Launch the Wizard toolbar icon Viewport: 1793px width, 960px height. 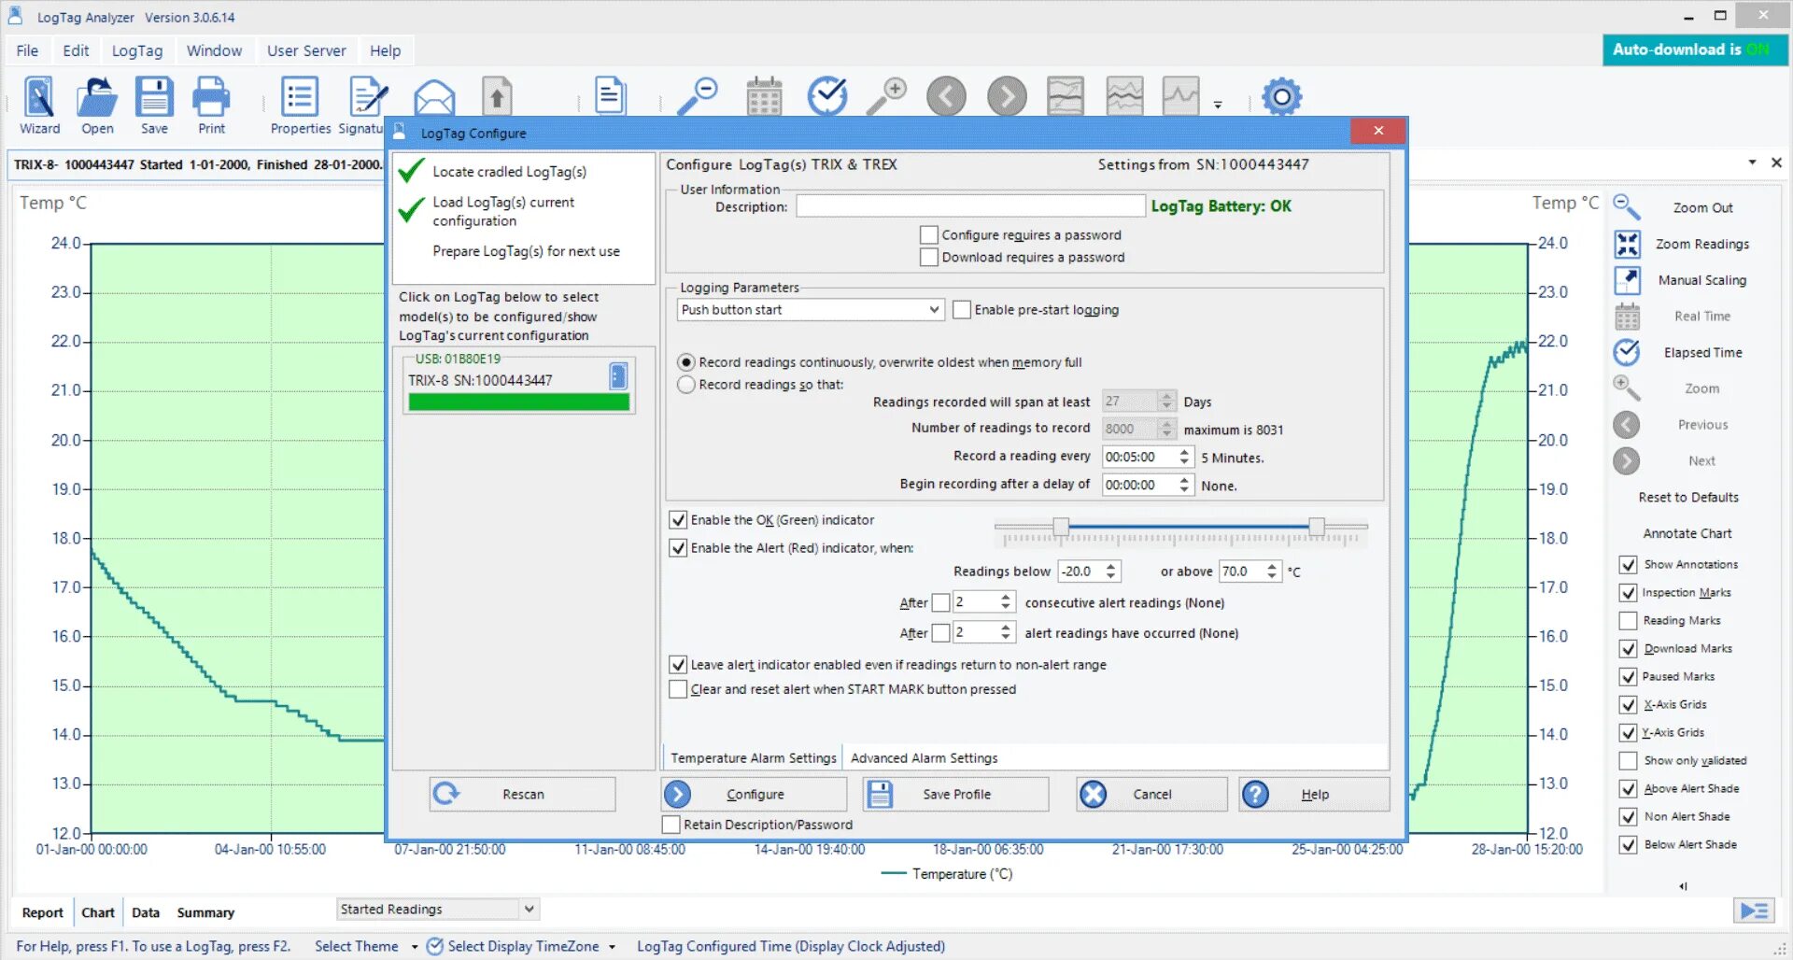tap(39, 106)
